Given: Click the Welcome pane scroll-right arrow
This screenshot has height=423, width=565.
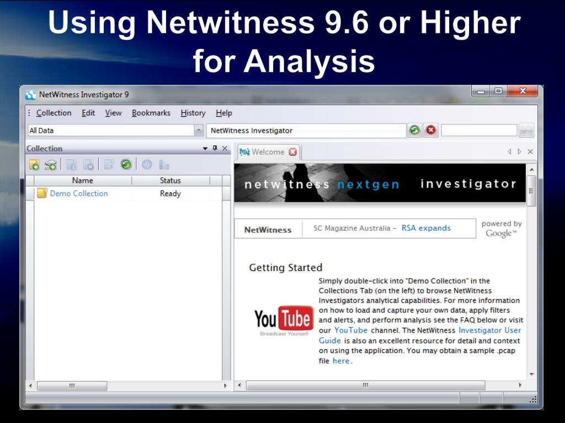Looking at the screenshot, I should click(520, 385).
